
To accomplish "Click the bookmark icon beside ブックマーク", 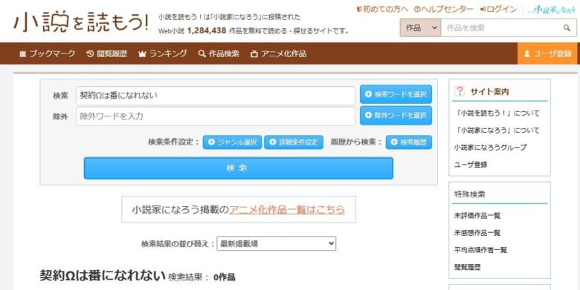I will click(x=23, y=54).
